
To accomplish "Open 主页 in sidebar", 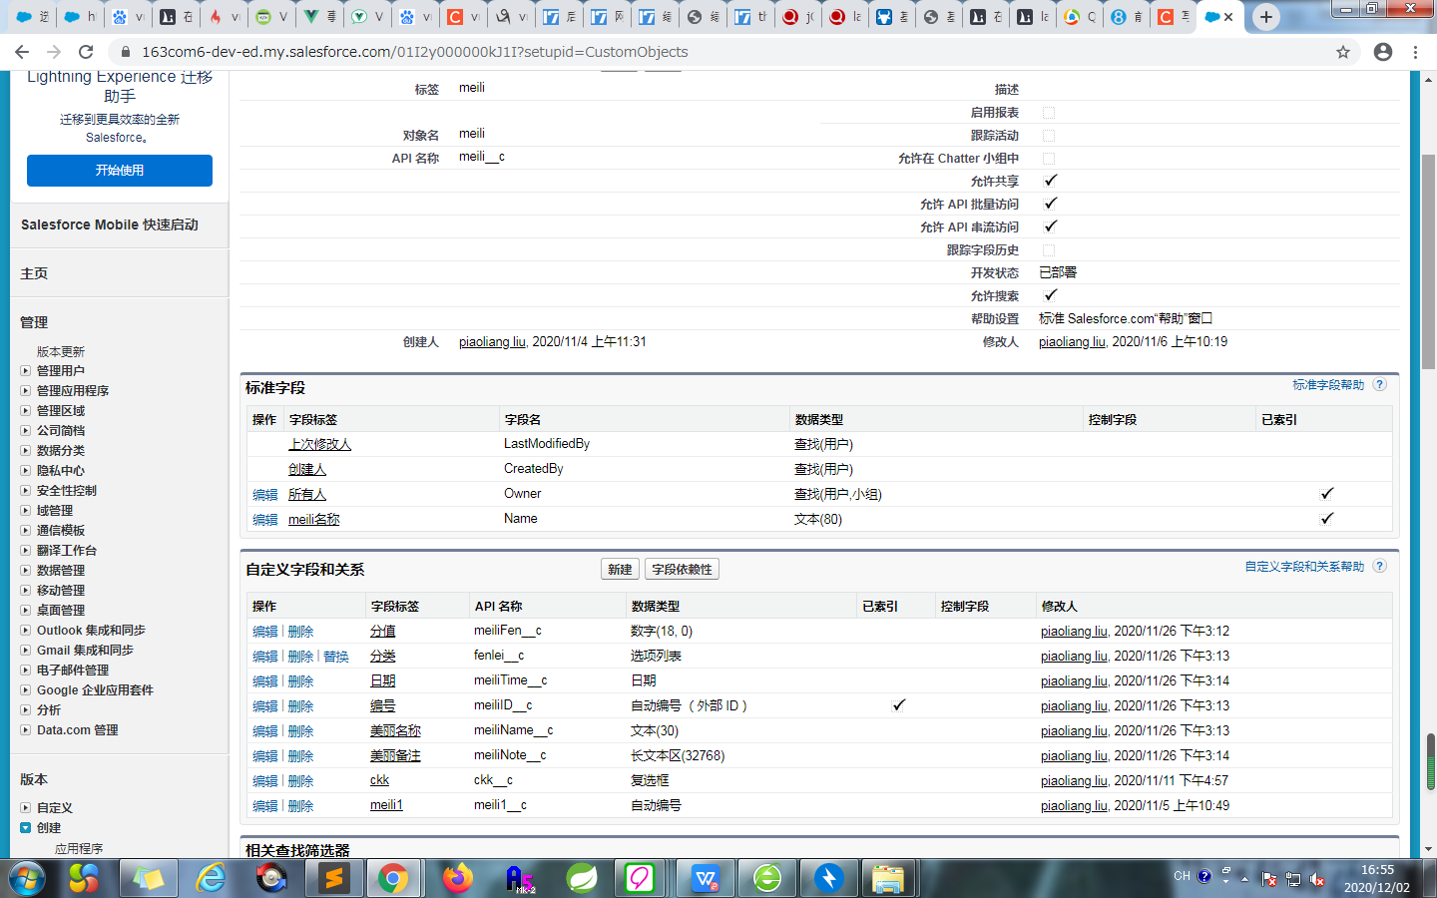I will [34, 273].
